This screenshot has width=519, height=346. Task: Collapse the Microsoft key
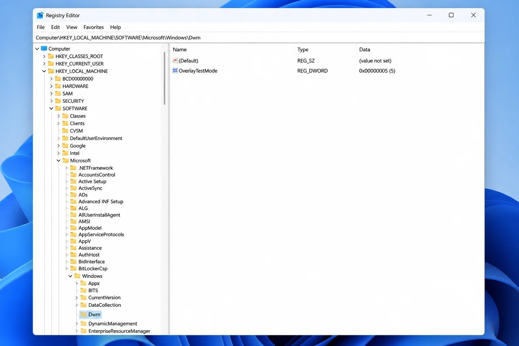[58, 160]
